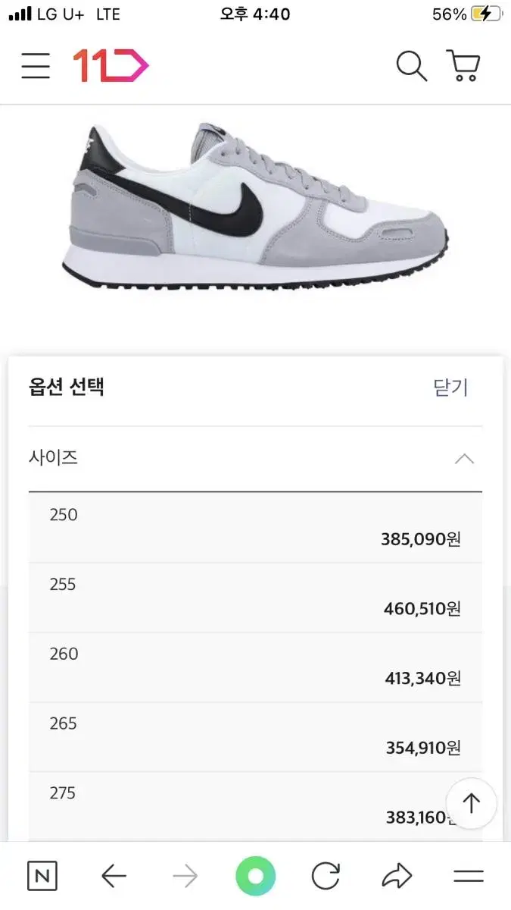Collapse the 사이즈 dropdown chevron

464,459
